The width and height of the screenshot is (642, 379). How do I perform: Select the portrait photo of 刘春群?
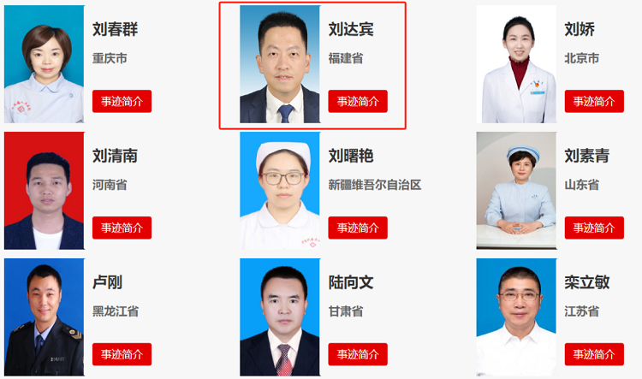tap(45, 64)
